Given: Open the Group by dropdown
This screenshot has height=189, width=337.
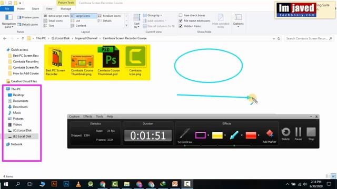Looking at the screenshot, I should pos(152,15).
